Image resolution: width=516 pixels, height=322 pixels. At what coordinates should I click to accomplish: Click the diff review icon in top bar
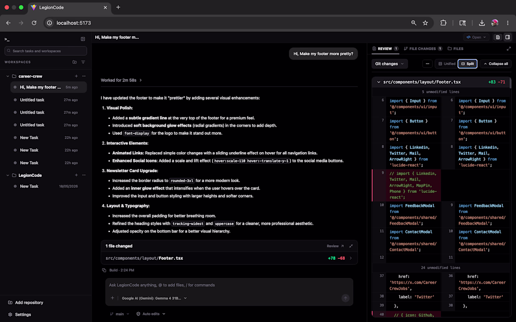498,37
